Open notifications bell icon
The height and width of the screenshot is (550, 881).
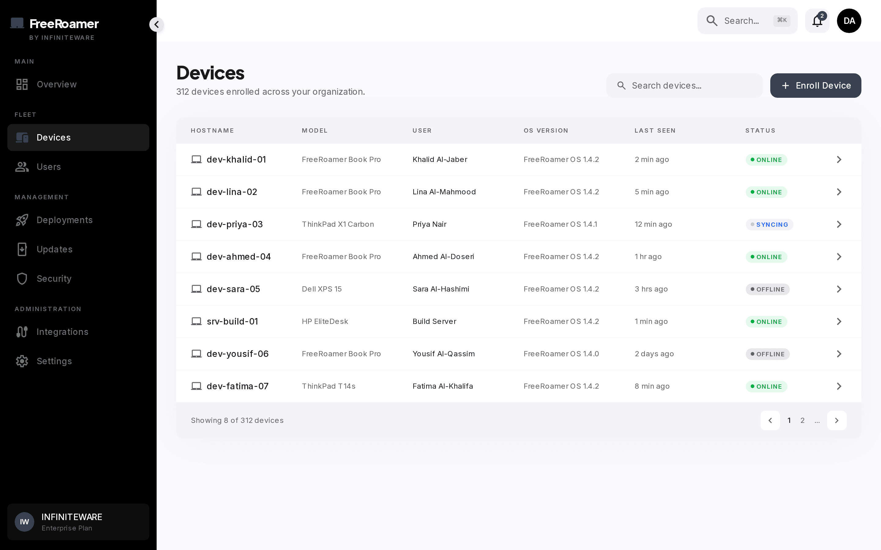817,21
